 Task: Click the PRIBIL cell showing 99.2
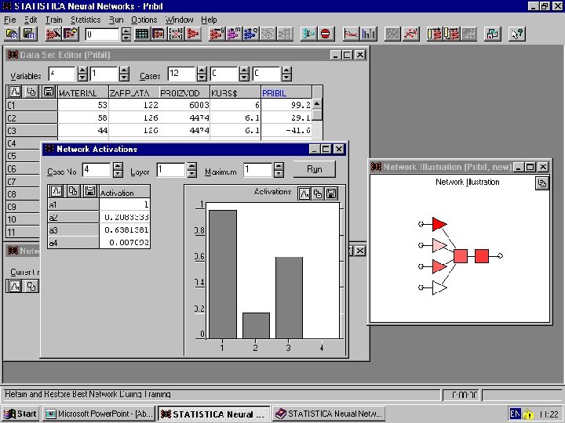pos(286,105)
